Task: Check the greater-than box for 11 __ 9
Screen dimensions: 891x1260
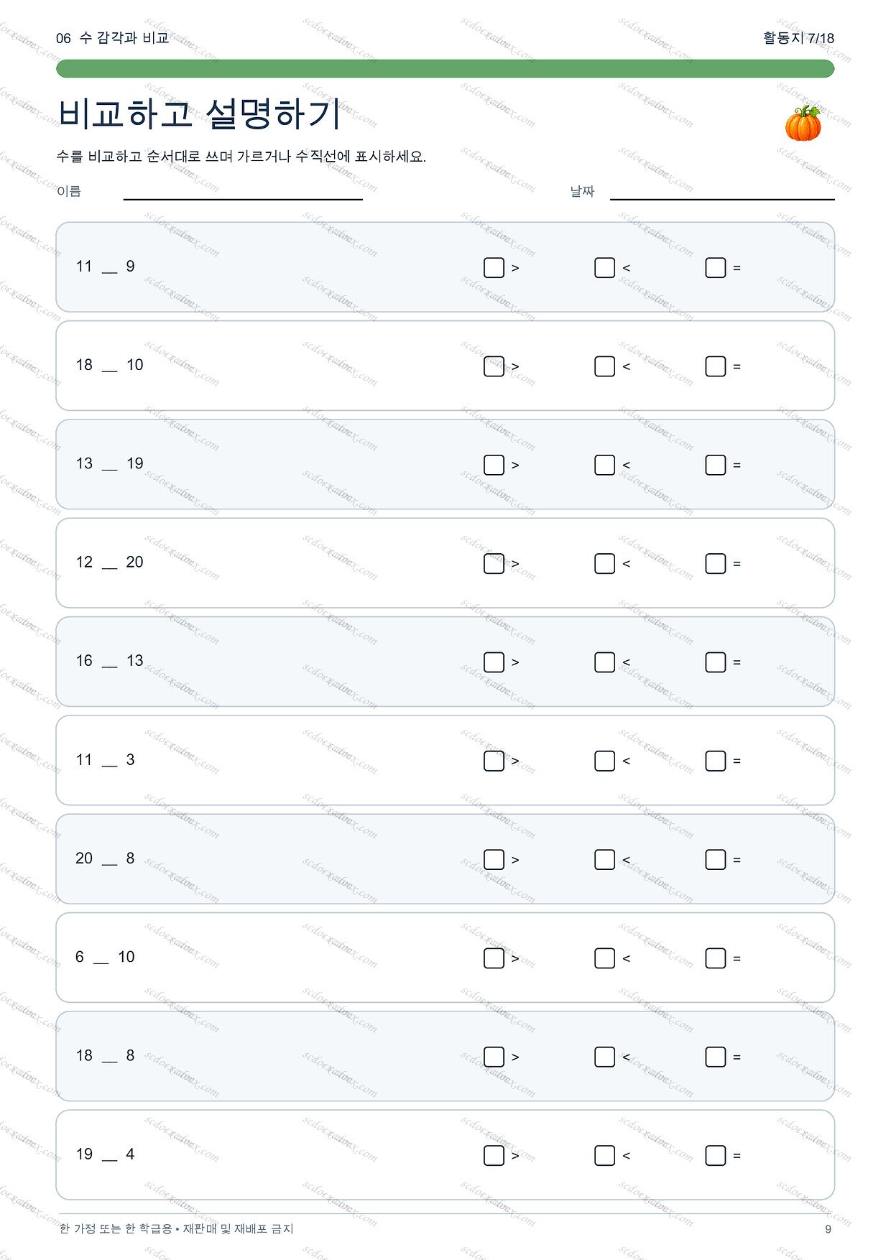Action: coord(494,268)
